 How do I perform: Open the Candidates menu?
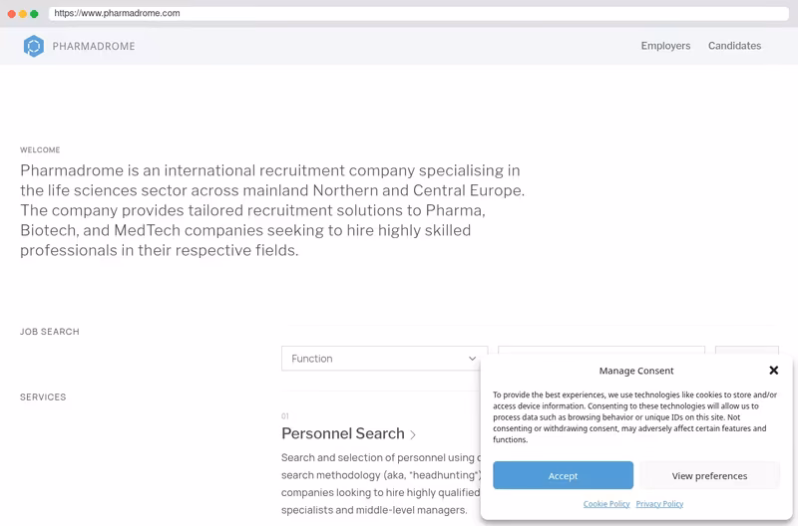(734, 46)
